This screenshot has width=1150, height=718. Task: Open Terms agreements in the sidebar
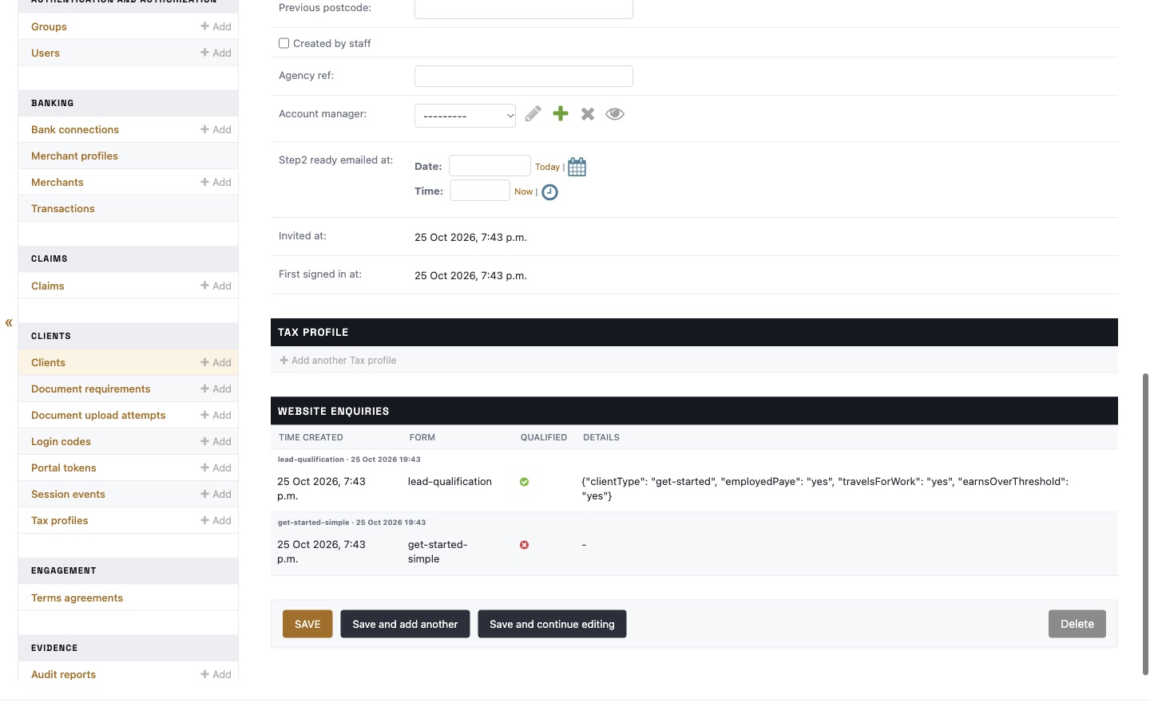click(77, 598)
